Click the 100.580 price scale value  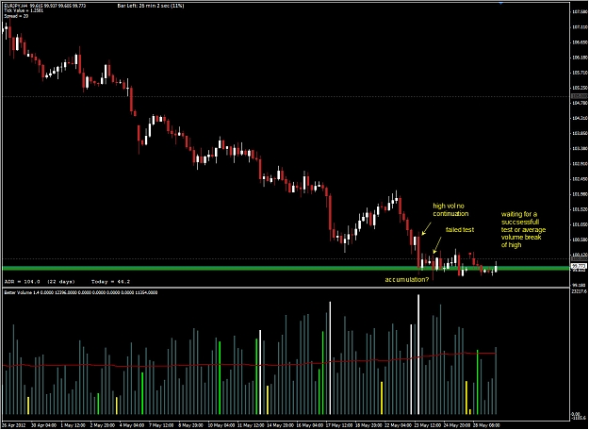[580, 240]
